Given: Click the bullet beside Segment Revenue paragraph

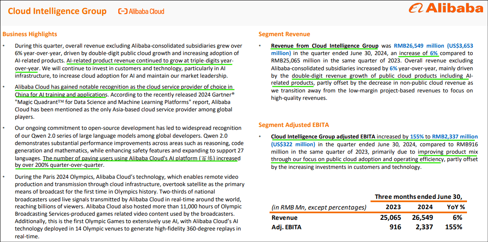Looking at the screenshot, I should pyautogui.click(x=260, y=46).
